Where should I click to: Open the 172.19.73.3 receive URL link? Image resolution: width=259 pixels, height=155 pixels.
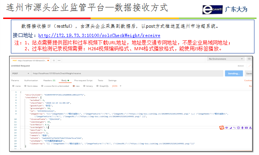(x=99, y=35)
